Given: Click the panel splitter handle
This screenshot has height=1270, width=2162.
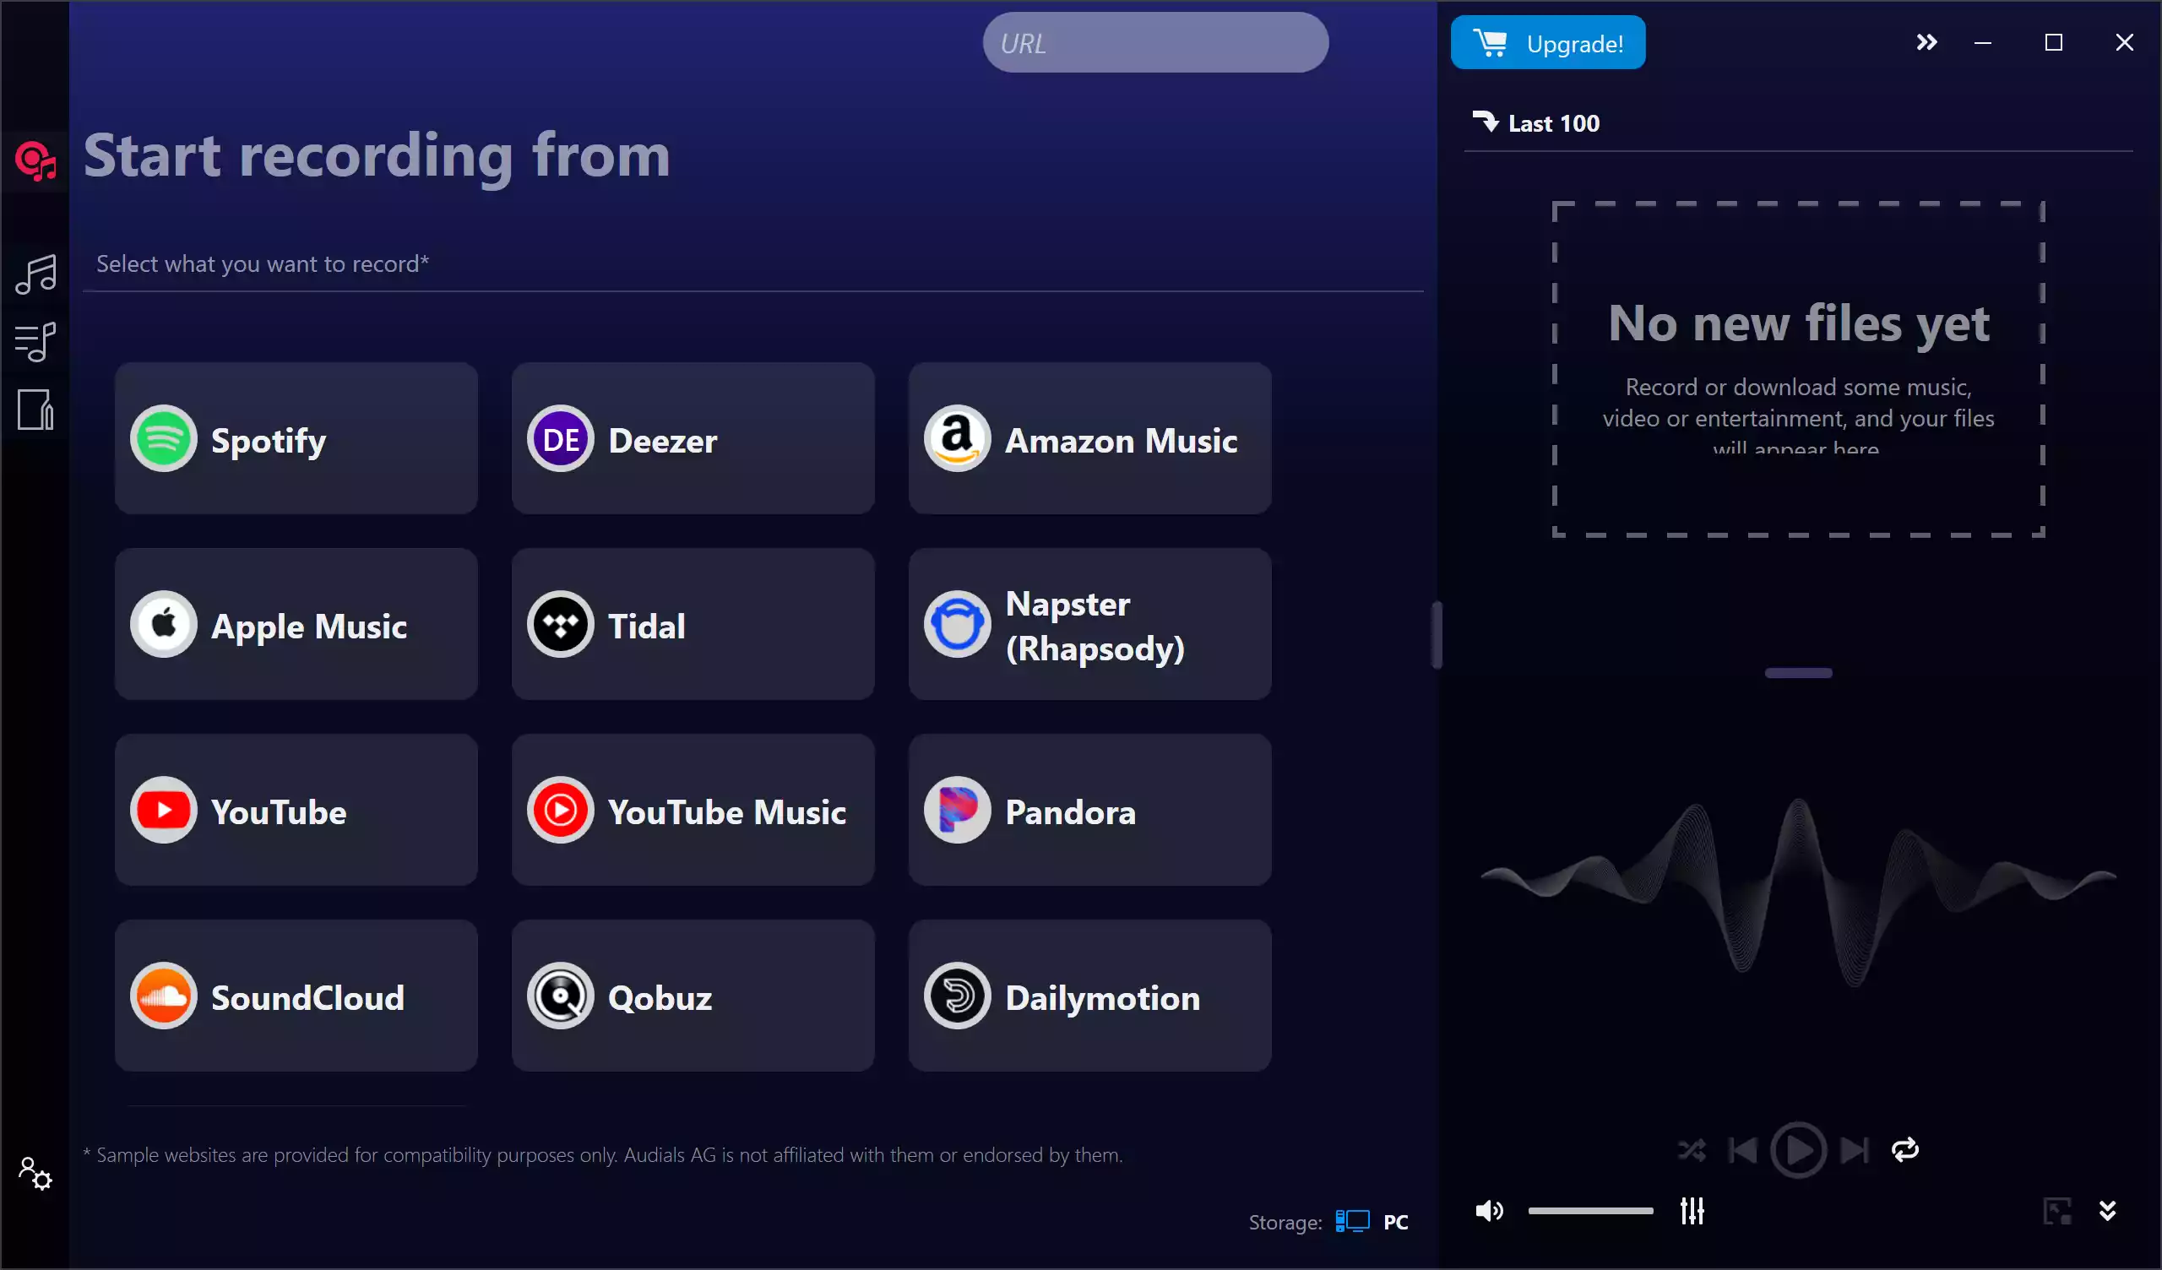Looking at the screenshot, I should (1437, 635).
